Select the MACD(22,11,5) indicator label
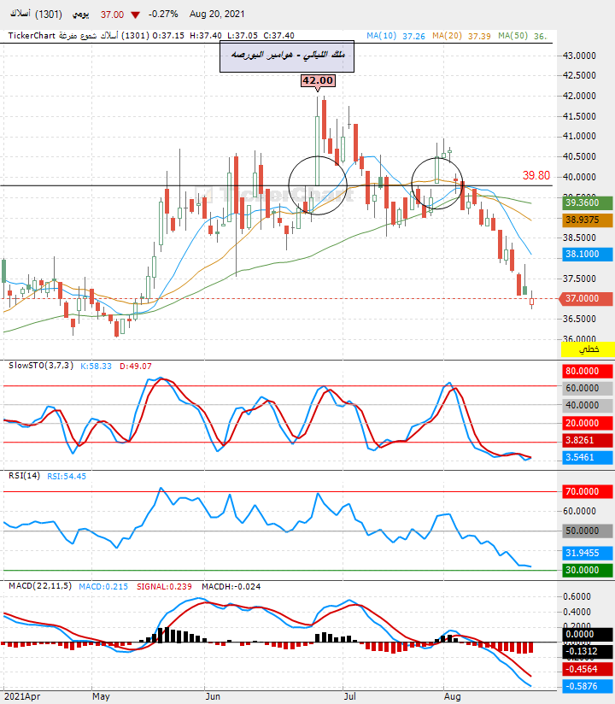This screenshot has height=704, width=615. (x=40, y=586)
